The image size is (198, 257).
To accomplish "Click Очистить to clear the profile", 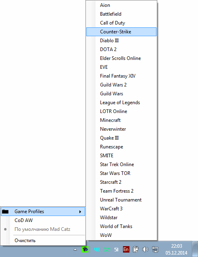I will click(43, 241).
